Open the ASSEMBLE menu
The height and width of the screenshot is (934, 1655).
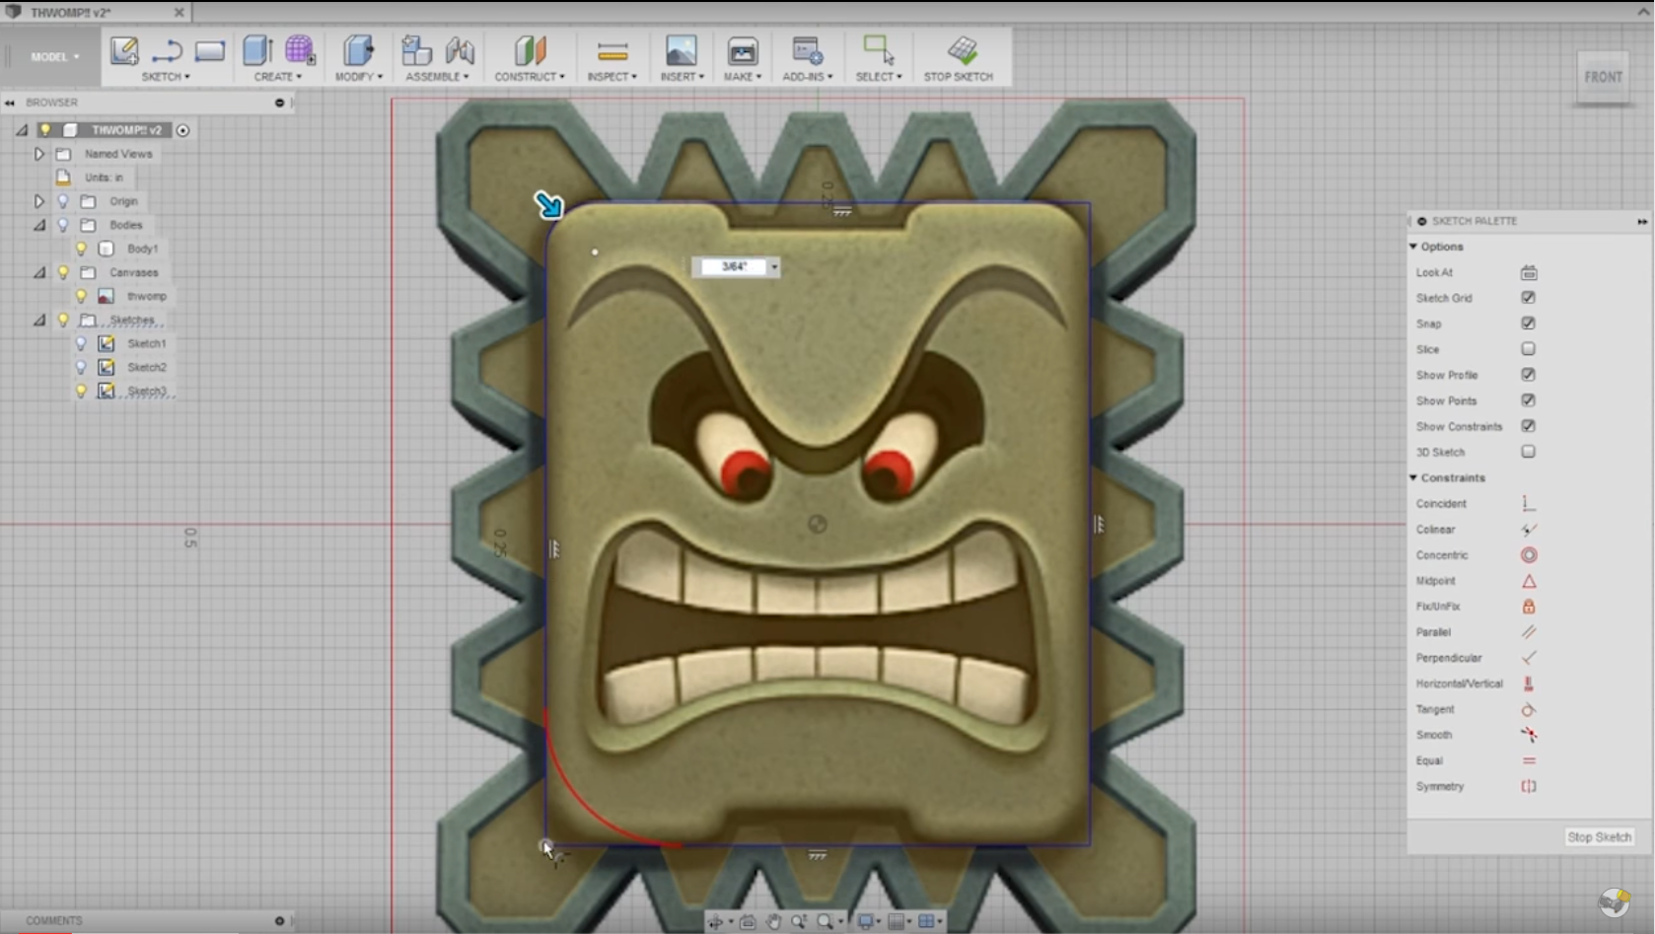click(437, 77)
